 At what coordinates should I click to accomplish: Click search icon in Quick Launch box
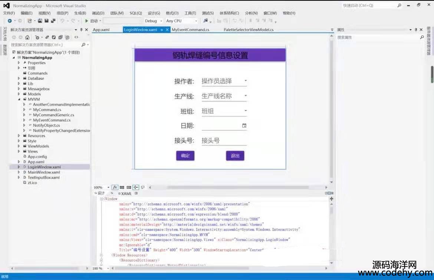pyautogui.click(x=399, y=6)
